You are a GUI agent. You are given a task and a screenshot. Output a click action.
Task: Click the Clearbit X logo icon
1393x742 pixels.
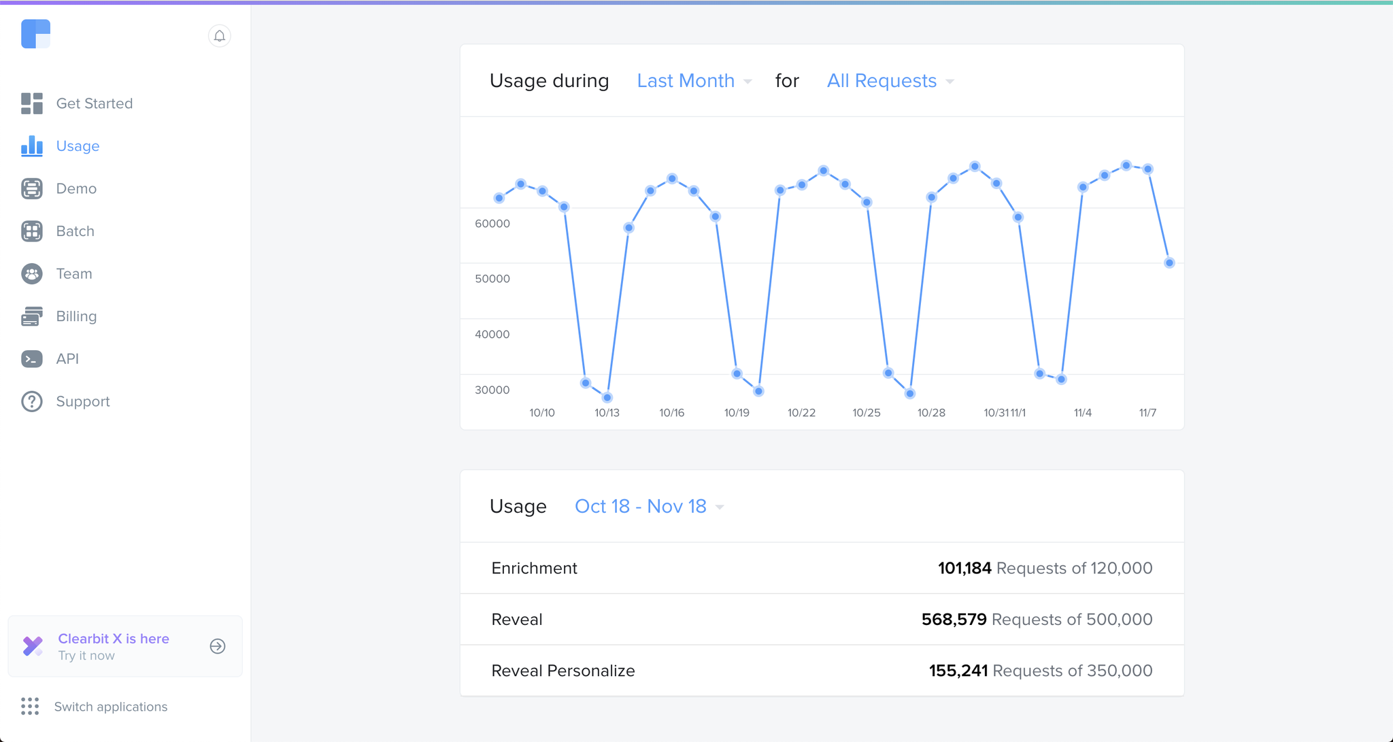point(33,646)
